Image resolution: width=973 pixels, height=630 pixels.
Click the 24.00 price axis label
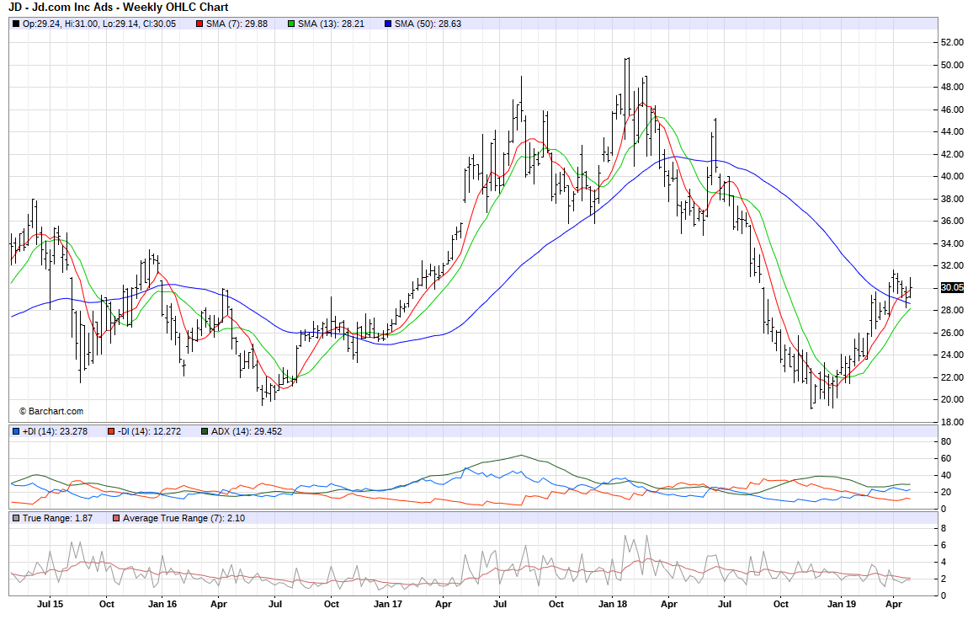953,355
